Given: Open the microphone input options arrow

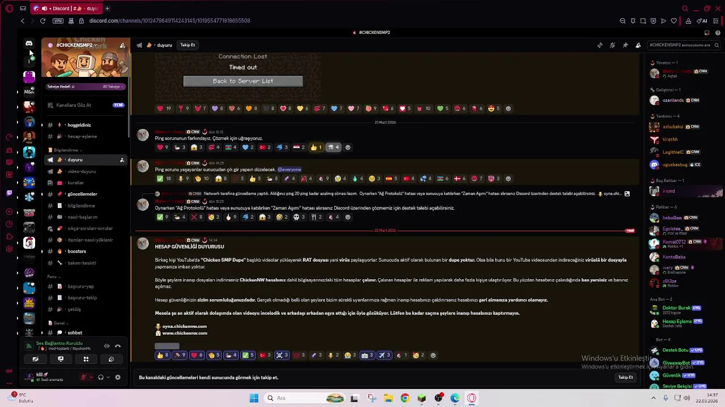Looking at the screenshot, I should click(x=91, y=377).
